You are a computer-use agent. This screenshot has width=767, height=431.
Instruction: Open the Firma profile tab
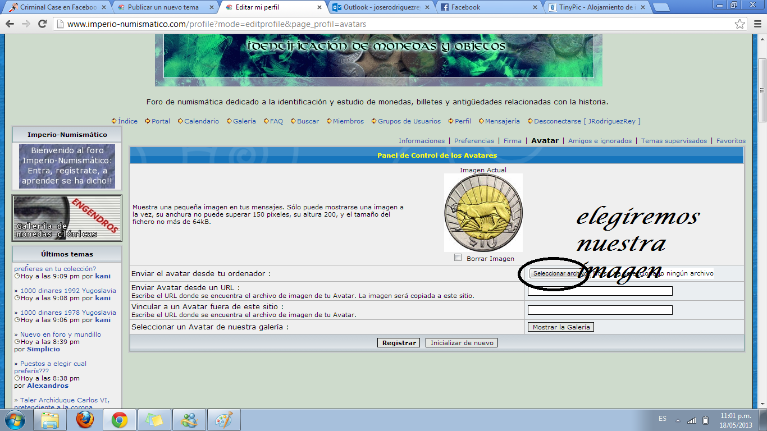click(x=513, y=141)
